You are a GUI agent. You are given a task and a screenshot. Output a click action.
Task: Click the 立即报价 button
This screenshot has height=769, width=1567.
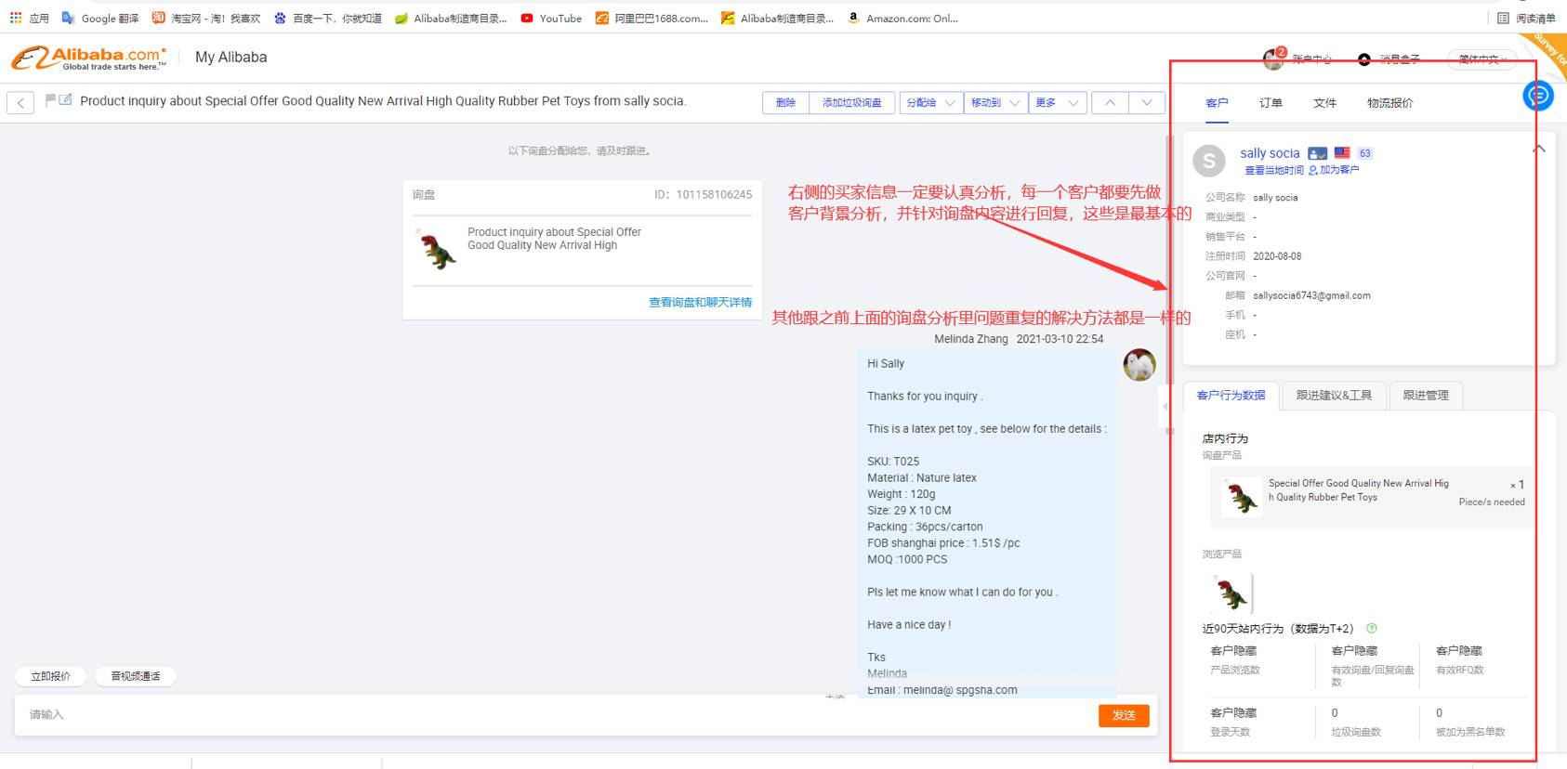(50, 676)
